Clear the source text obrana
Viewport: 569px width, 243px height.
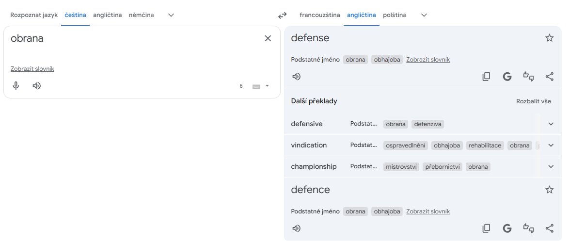click(x=268, y=38)
